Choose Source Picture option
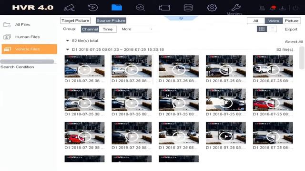The height and width of the screenshot is (171, 305). [x=111, y=20]
